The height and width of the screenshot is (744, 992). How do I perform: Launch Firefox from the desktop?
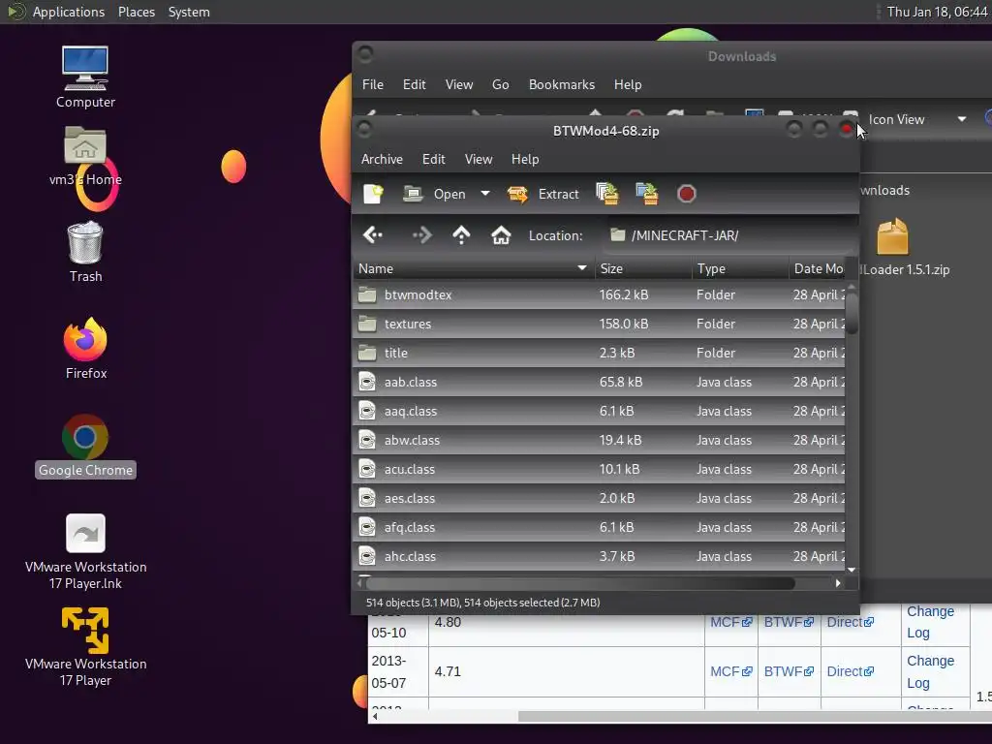coord(85,349)
